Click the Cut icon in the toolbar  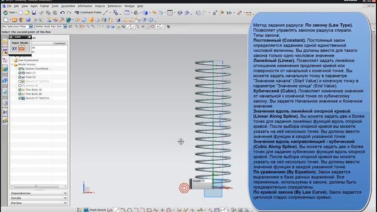click(x=42, y=12)
